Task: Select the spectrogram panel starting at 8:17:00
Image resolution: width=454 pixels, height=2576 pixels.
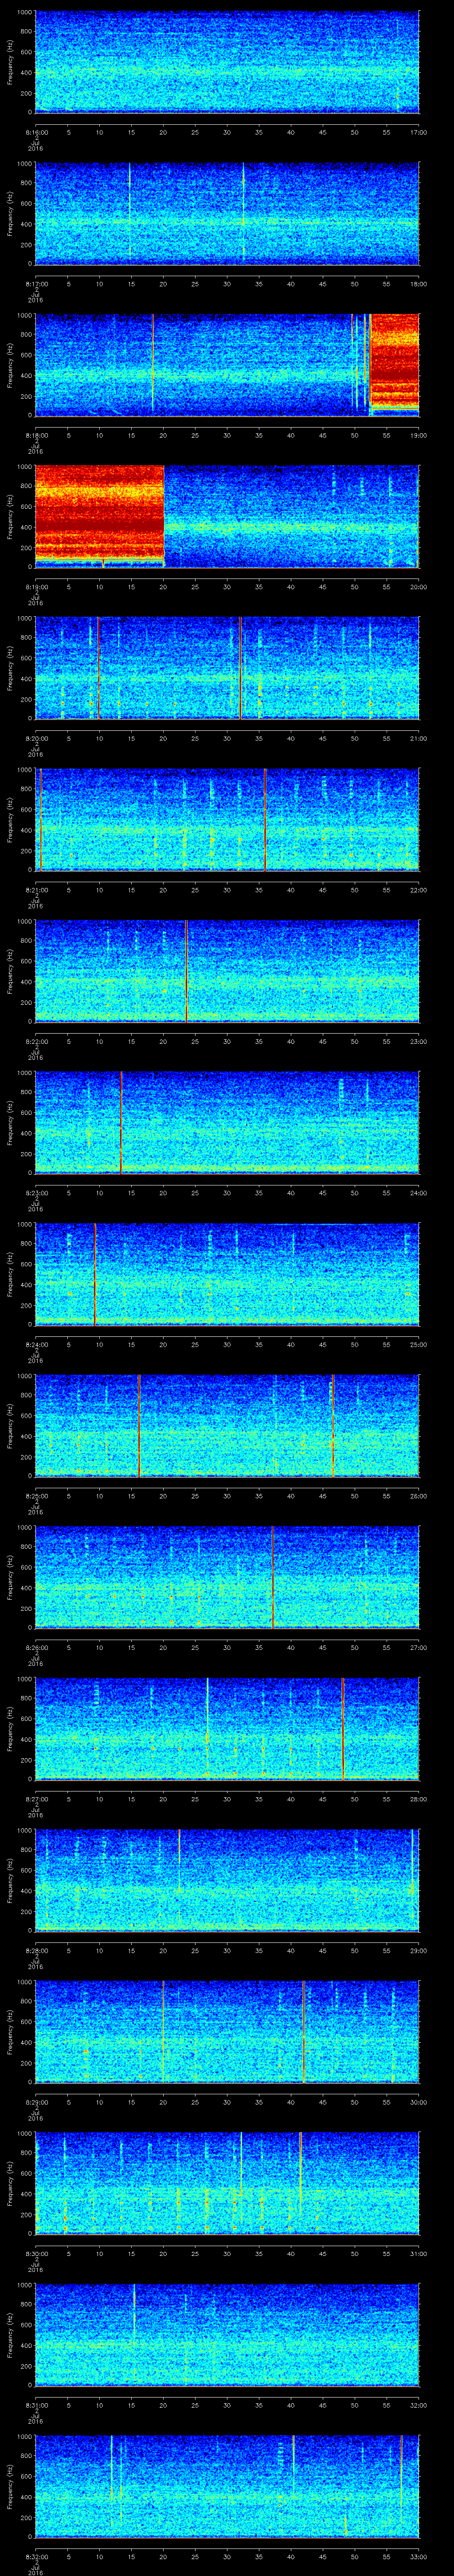Action: [x=227, y=213]
